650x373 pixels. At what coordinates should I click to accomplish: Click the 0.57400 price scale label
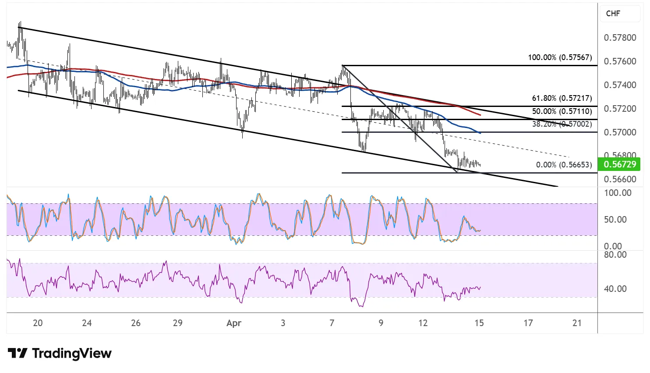tap(620, 85)
